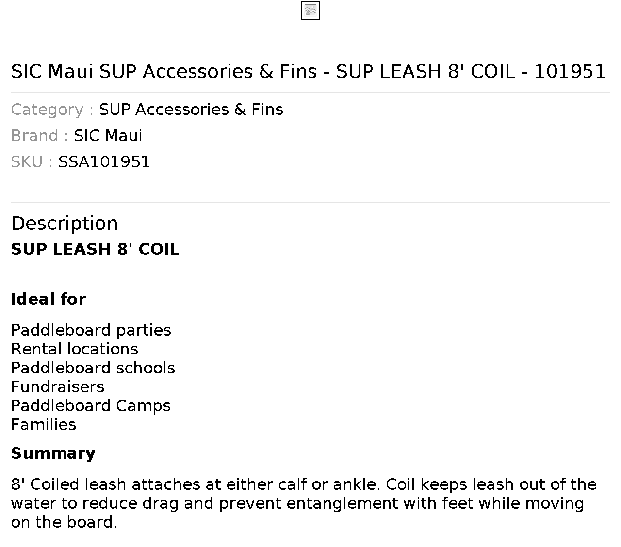The image size is (621, 547).
Task: Select the Fundraisers line
Action: (58, 387)
